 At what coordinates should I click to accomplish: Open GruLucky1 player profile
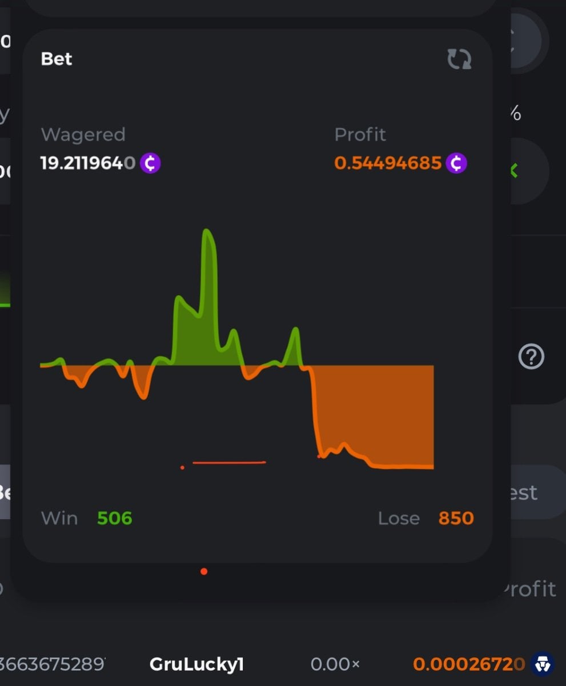click(x=196, y=664)
